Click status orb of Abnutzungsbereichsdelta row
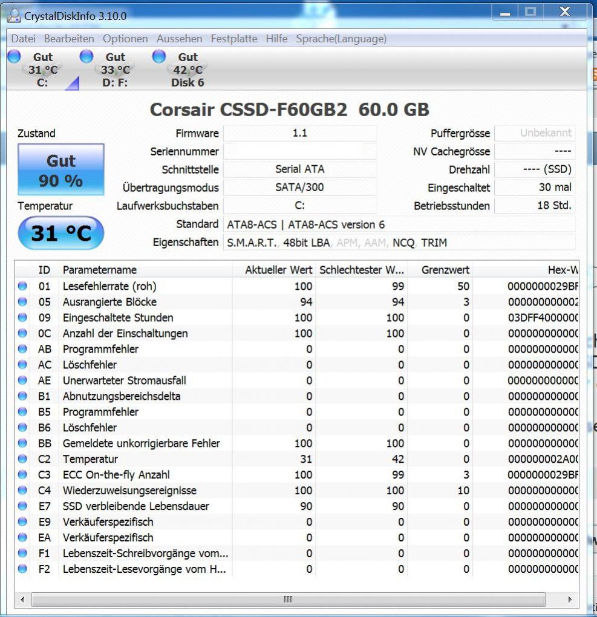 click(x=22, y=396)
